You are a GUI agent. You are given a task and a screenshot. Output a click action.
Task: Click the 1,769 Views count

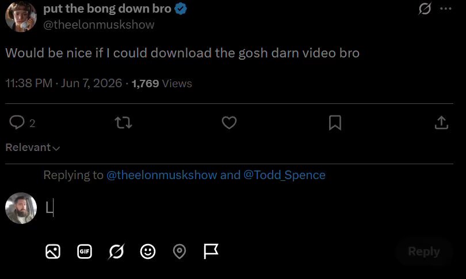(162, 83)
